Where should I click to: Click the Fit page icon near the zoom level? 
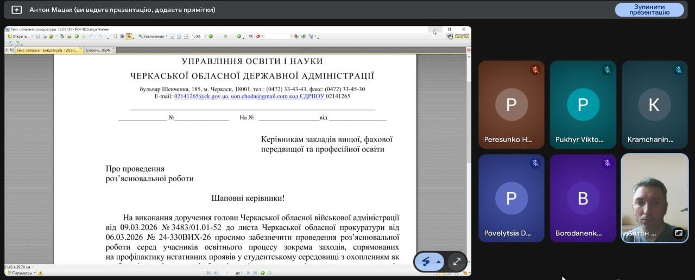tap(179, 36)
